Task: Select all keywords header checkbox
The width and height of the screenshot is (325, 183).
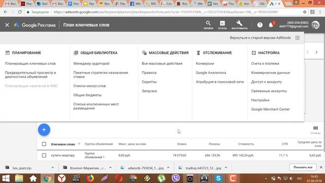Action: [x=44, y=144]
